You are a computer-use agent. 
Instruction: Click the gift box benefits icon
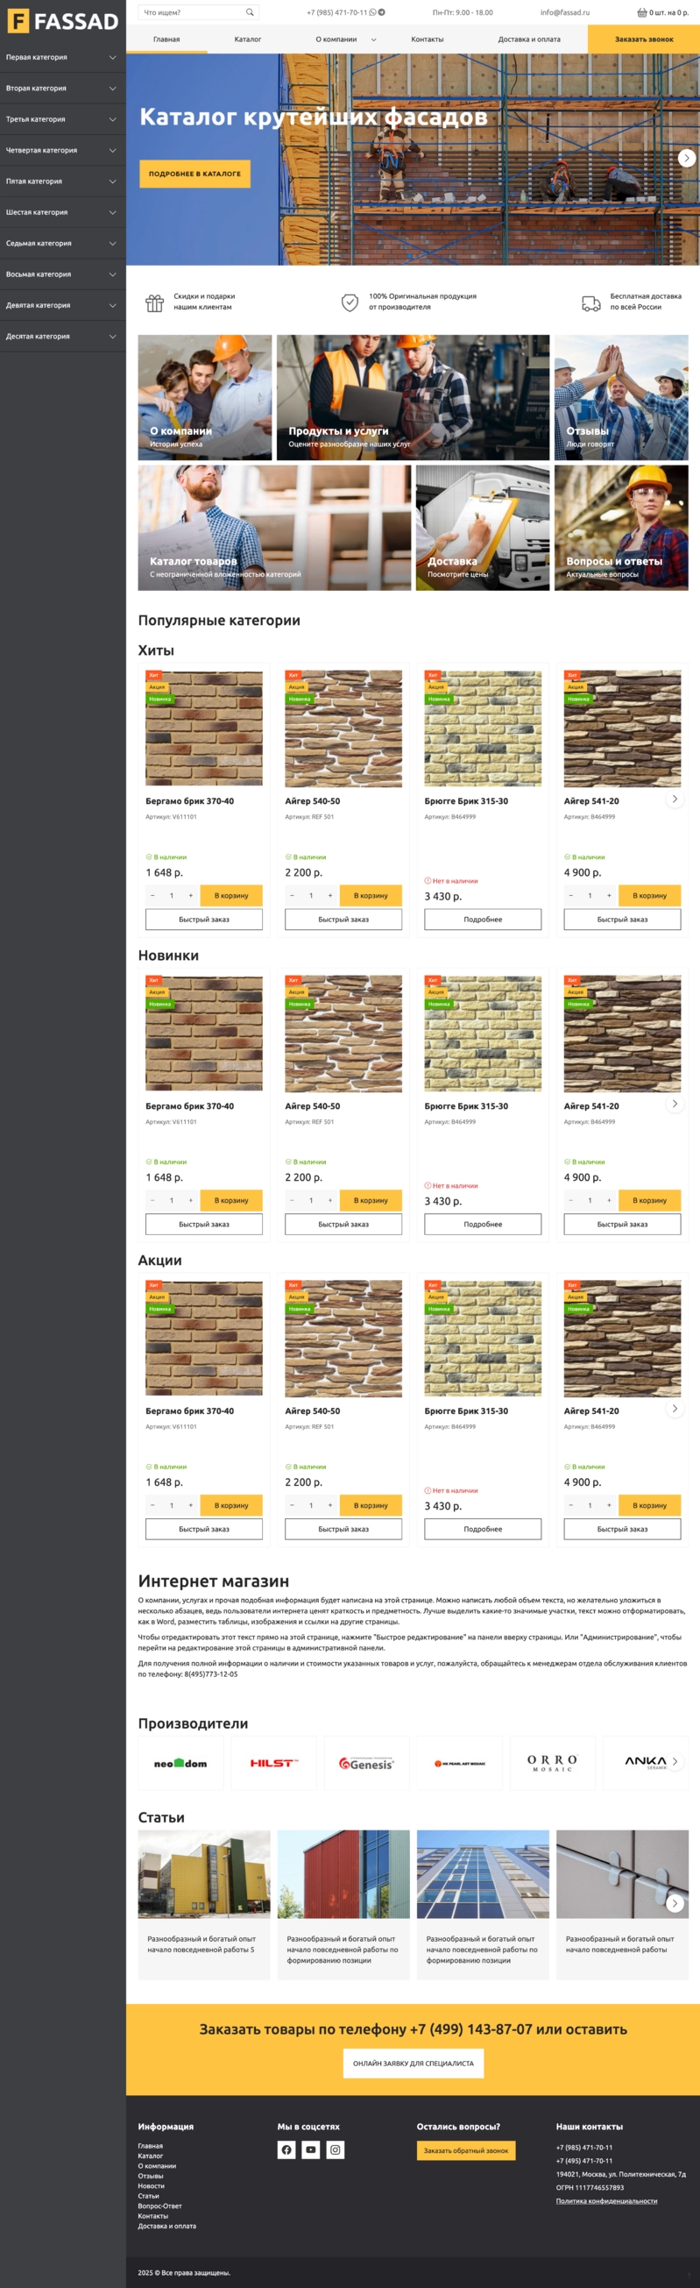(154, 303)
